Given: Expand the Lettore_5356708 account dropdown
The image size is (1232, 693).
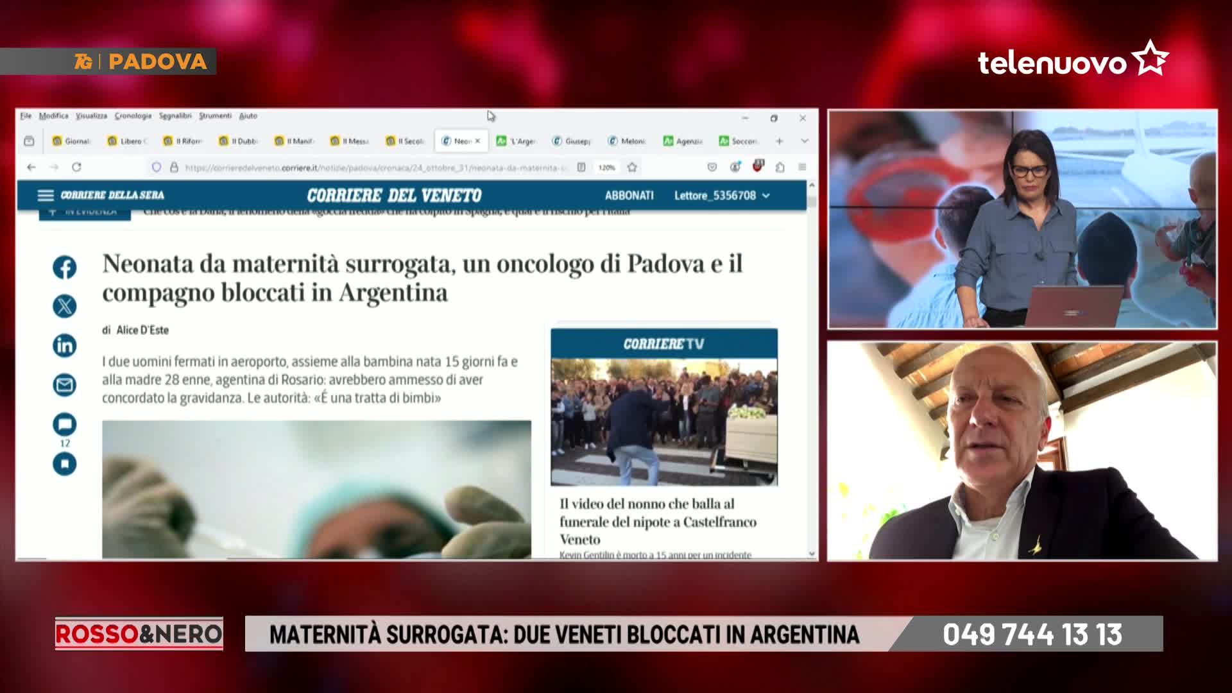Looking at the screenshot, I should pos(721,195).
